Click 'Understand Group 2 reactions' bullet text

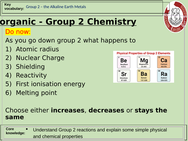(x=100, y=133)
